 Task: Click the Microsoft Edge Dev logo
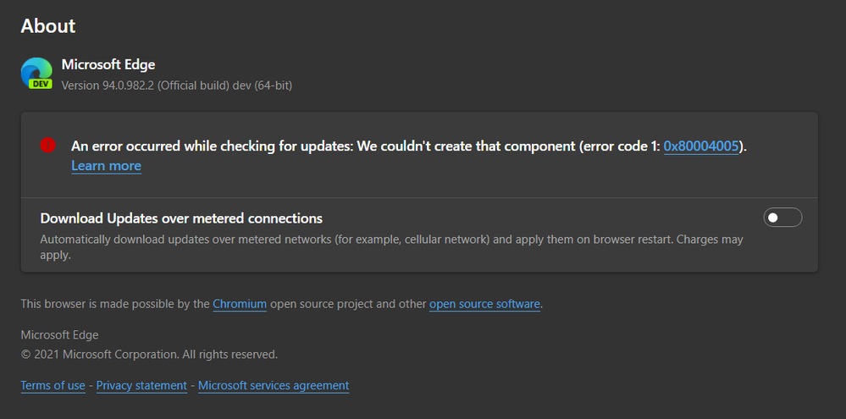pyautogui.click(x=36, y=72)
